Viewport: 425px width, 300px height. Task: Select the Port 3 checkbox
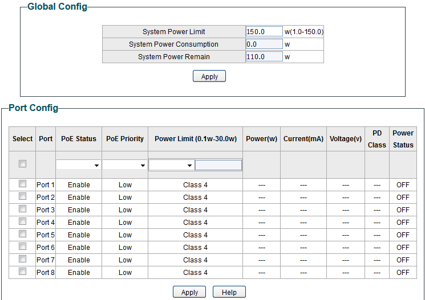point(22,208)
